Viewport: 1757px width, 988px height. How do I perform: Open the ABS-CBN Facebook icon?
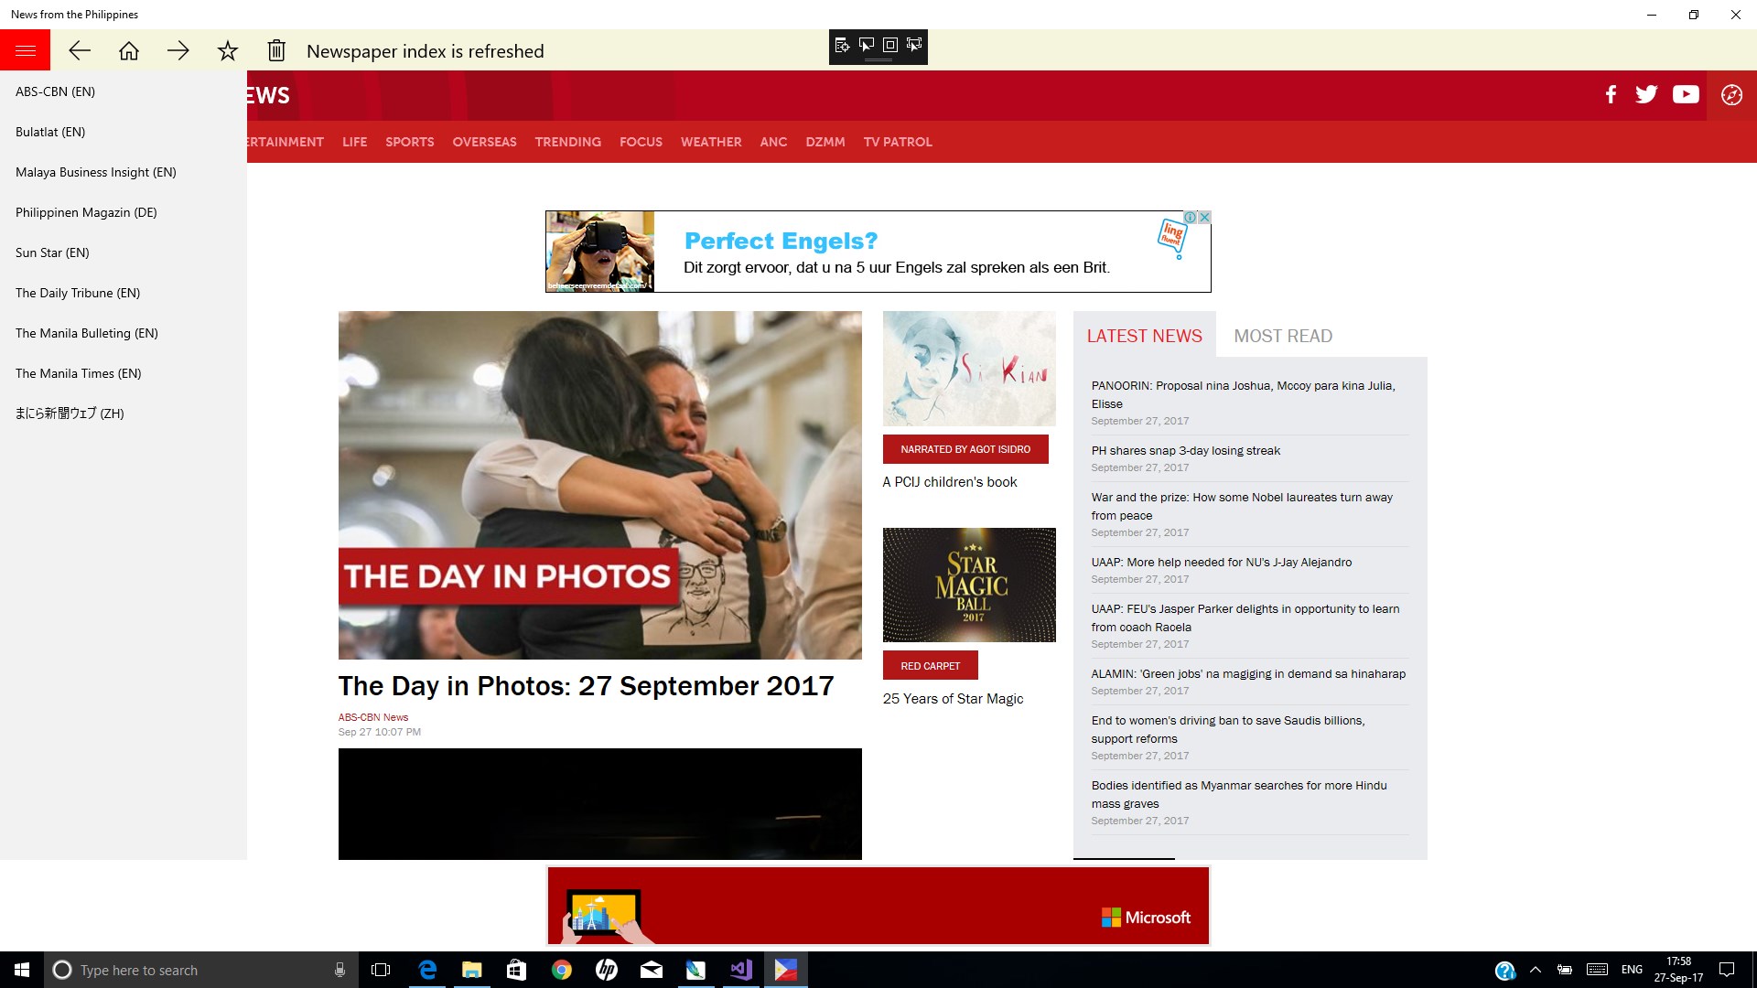1611,94
